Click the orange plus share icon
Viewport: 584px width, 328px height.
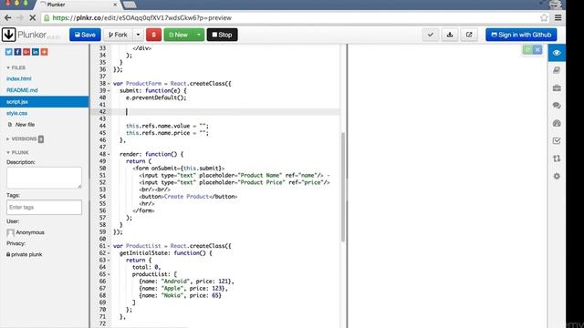tap(45, 52)
